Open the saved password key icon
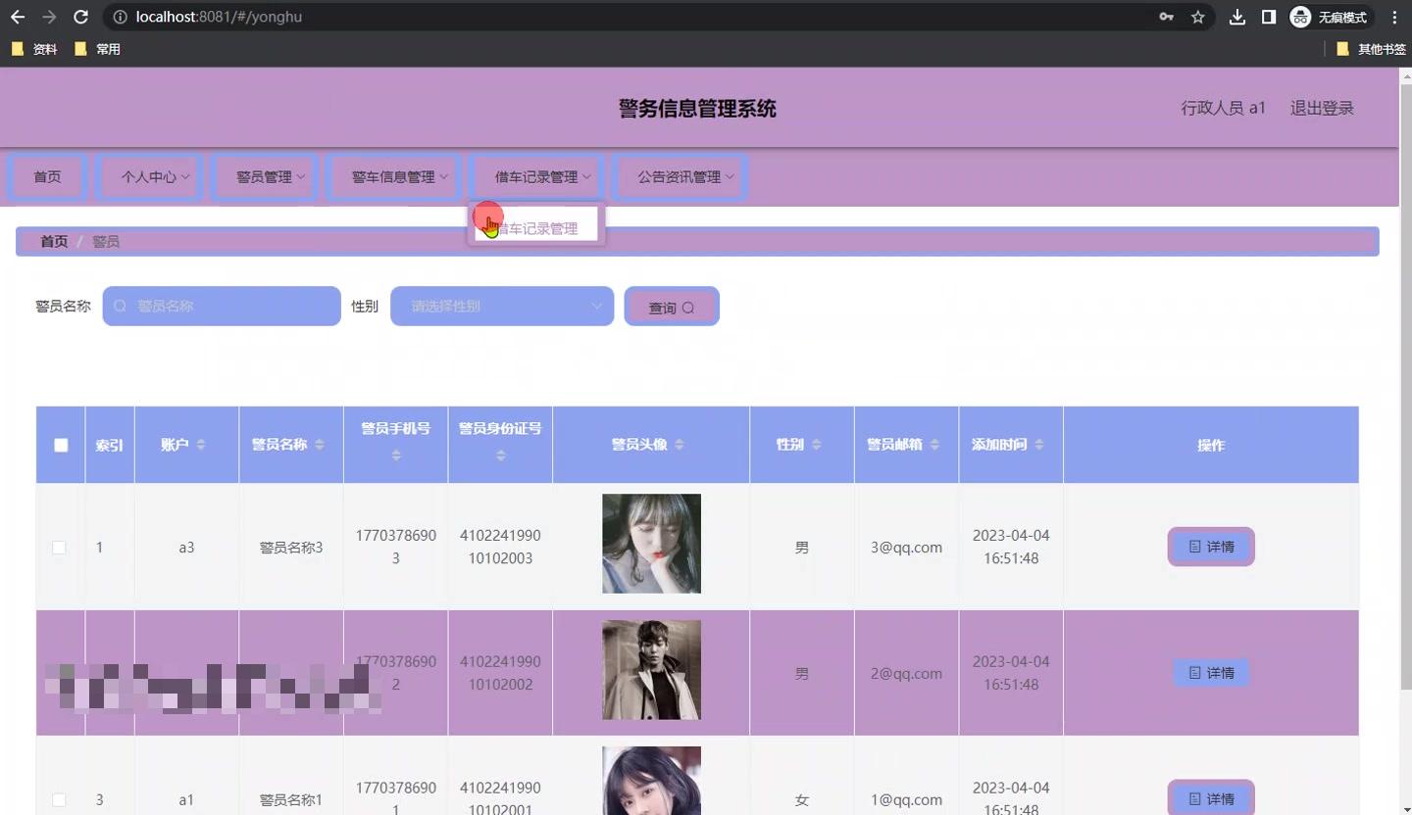1412x815 pixels. [1166, 17]
